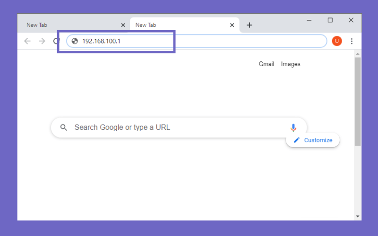Screen dimensions: 378x236
Task: Go back with the back arrow
Action: (x=27, y=41)
